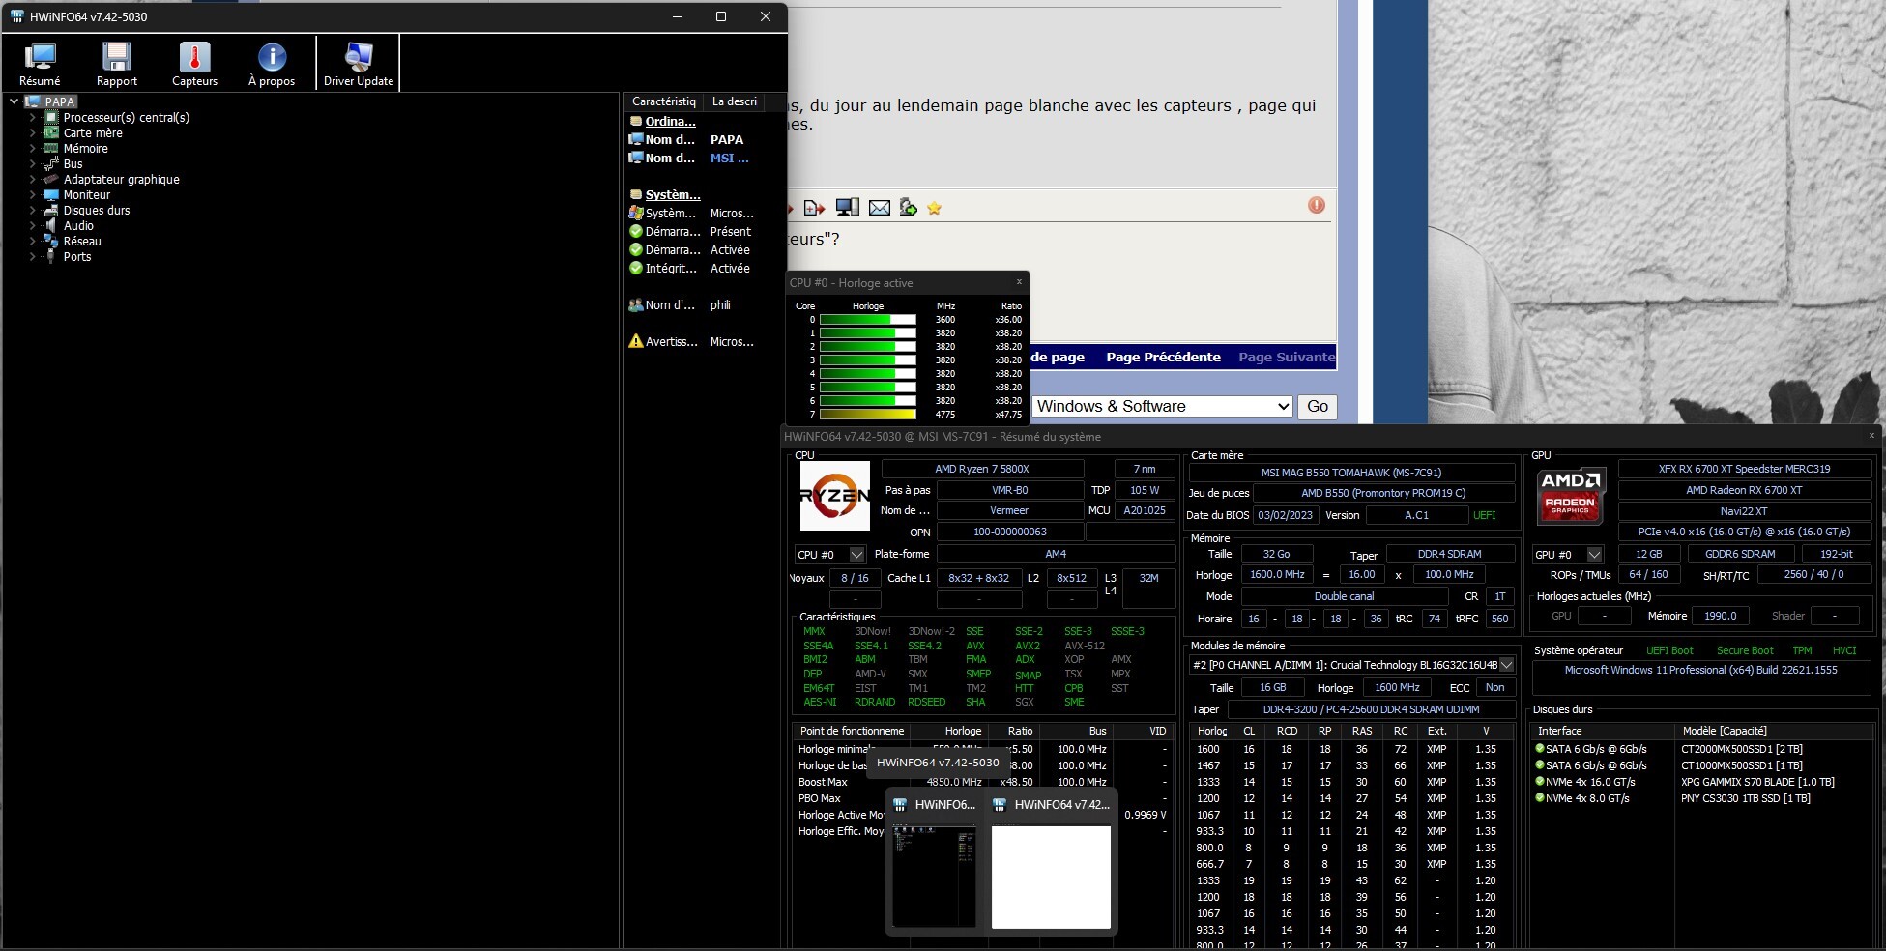Click the Microsoft Windows 11 Professional build text
This screenshot has height=951, width=1886.
coord(1701,670)
